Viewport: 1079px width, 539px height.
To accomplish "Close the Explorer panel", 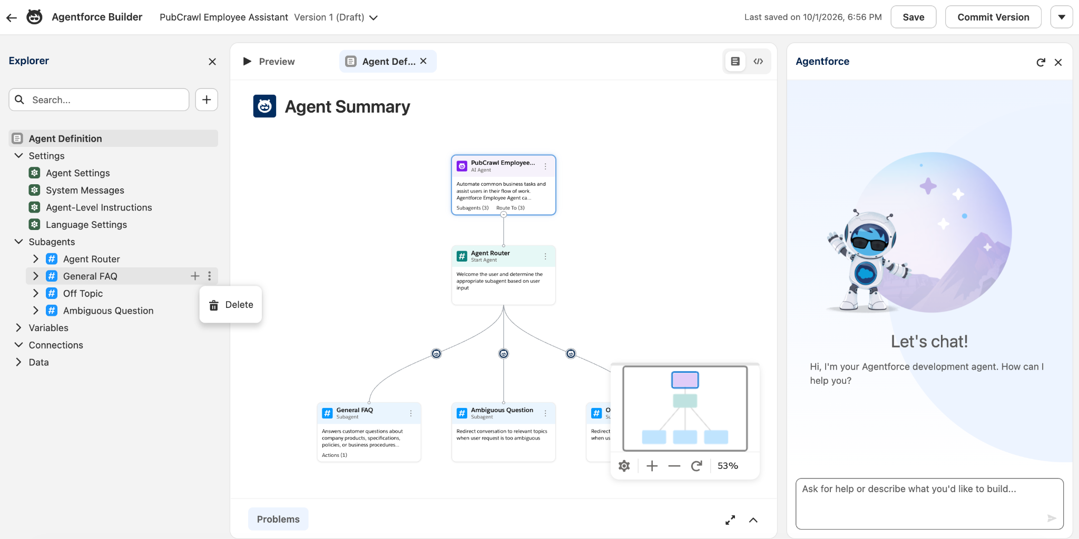I will point(212,62).
